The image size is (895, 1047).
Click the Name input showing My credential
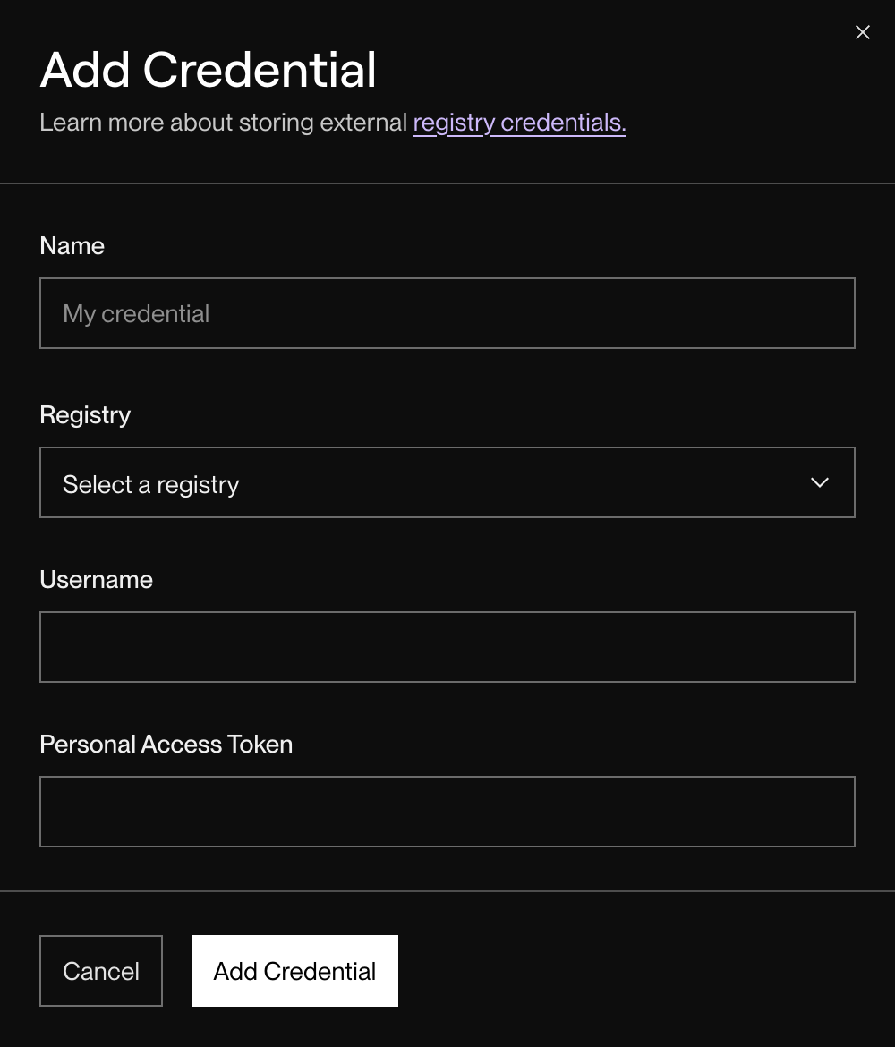point(447,313)
